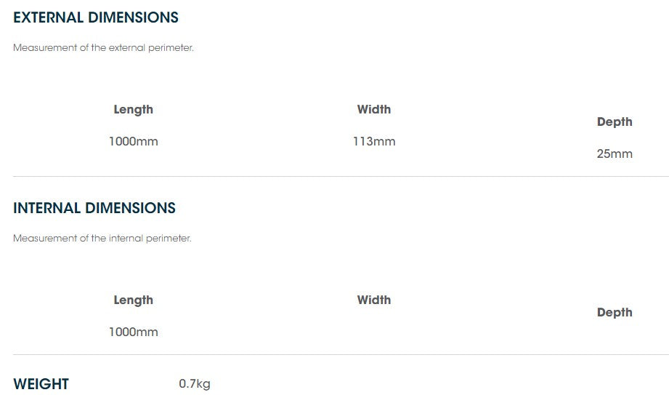The image size is (669, 395).
Task: Select the external perimeter measurement description
Action: click(103, 48)
